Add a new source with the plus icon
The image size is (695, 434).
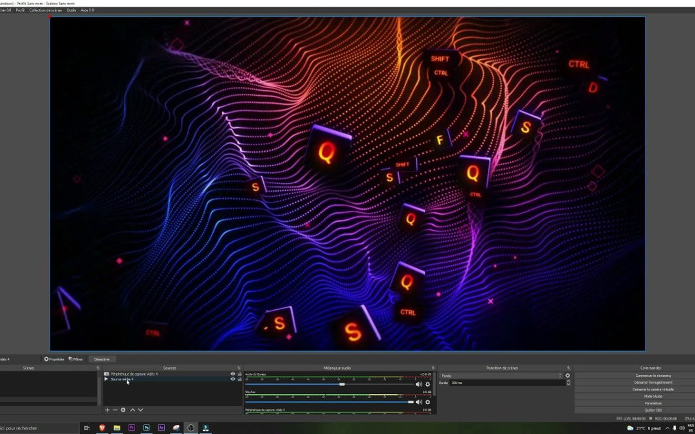(107, 410)
